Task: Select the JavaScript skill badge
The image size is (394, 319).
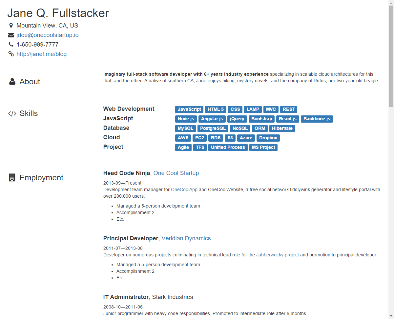Action: (189, 110)
